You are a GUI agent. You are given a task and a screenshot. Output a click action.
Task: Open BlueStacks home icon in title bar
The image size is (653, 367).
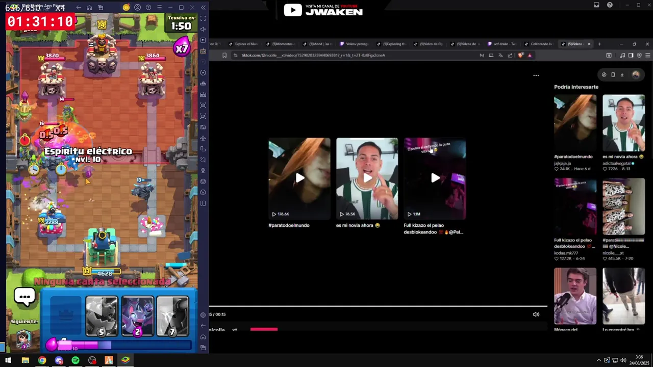click(89, 8)
